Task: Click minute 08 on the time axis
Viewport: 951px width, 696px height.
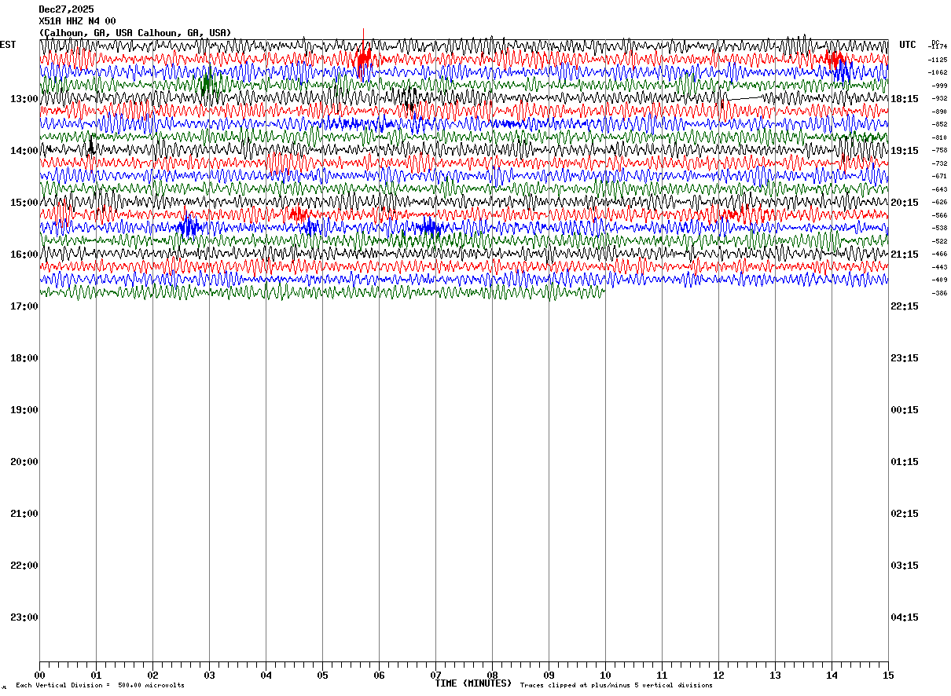Action: point(492,676)
